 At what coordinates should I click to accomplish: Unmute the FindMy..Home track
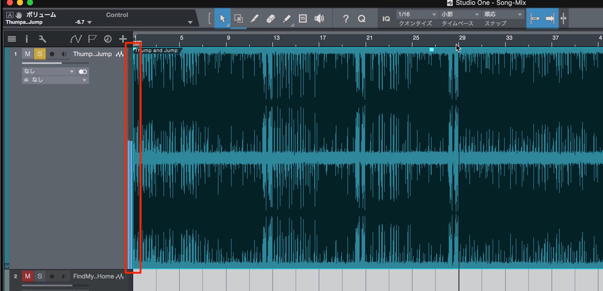point(27,276)
